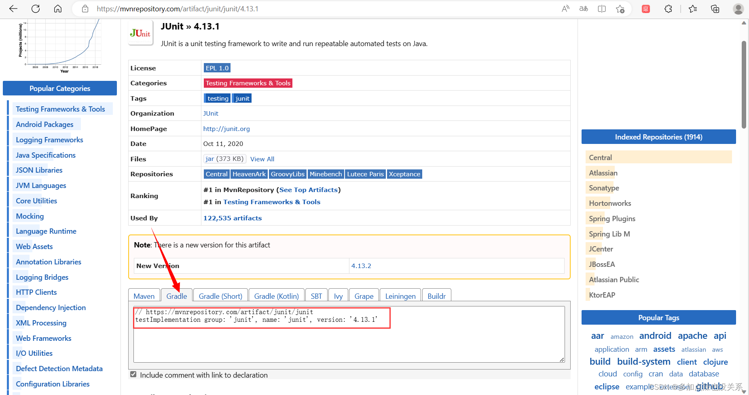This screenshot has height=395, width=749.
Task: Go to browser home page icon
Action: 58,9
